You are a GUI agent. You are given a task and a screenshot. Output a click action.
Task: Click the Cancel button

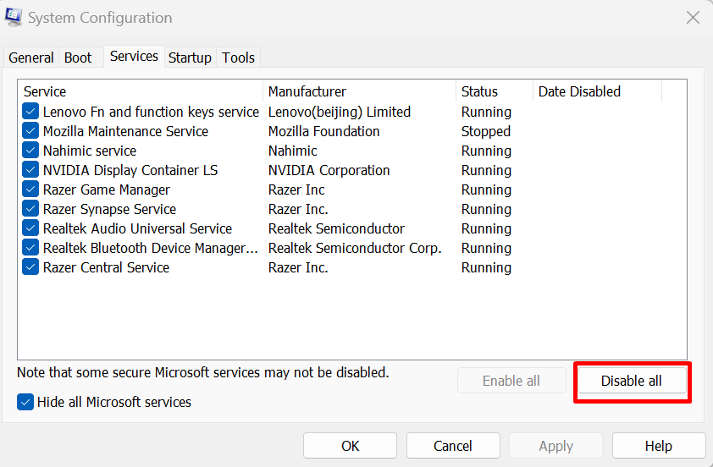(x=453, y=446)
